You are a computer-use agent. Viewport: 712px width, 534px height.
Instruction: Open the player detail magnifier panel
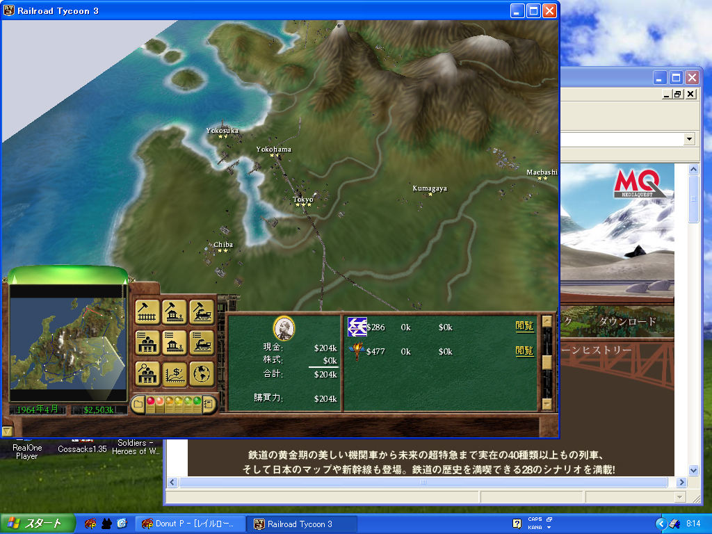(147, 373)
